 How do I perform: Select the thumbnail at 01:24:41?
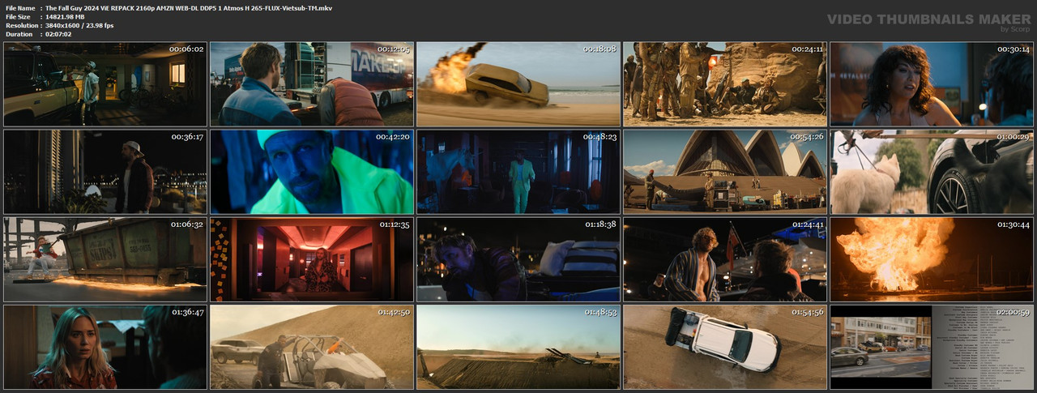(x=725, y=259)
